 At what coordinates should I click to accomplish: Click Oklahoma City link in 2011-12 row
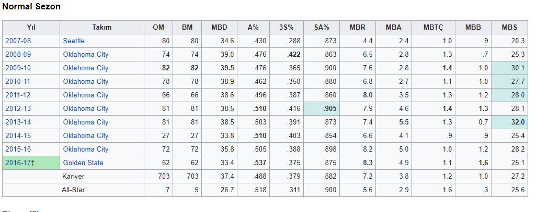click(86, 95)
